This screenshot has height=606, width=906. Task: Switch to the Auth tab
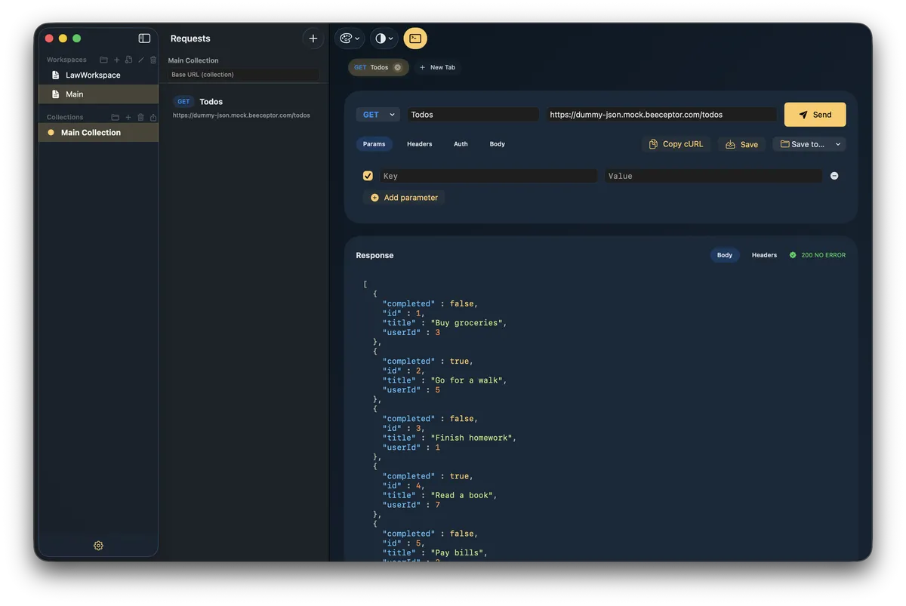click(461, 144)
